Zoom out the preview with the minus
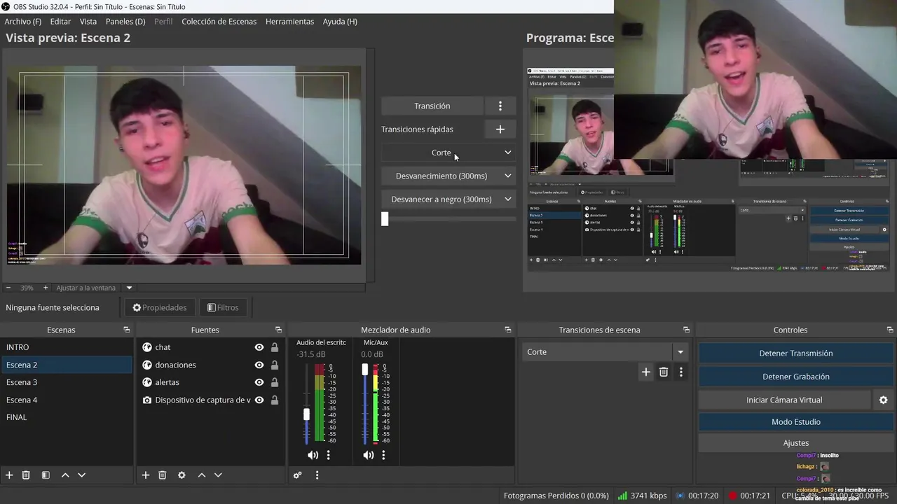 [8, 288]
